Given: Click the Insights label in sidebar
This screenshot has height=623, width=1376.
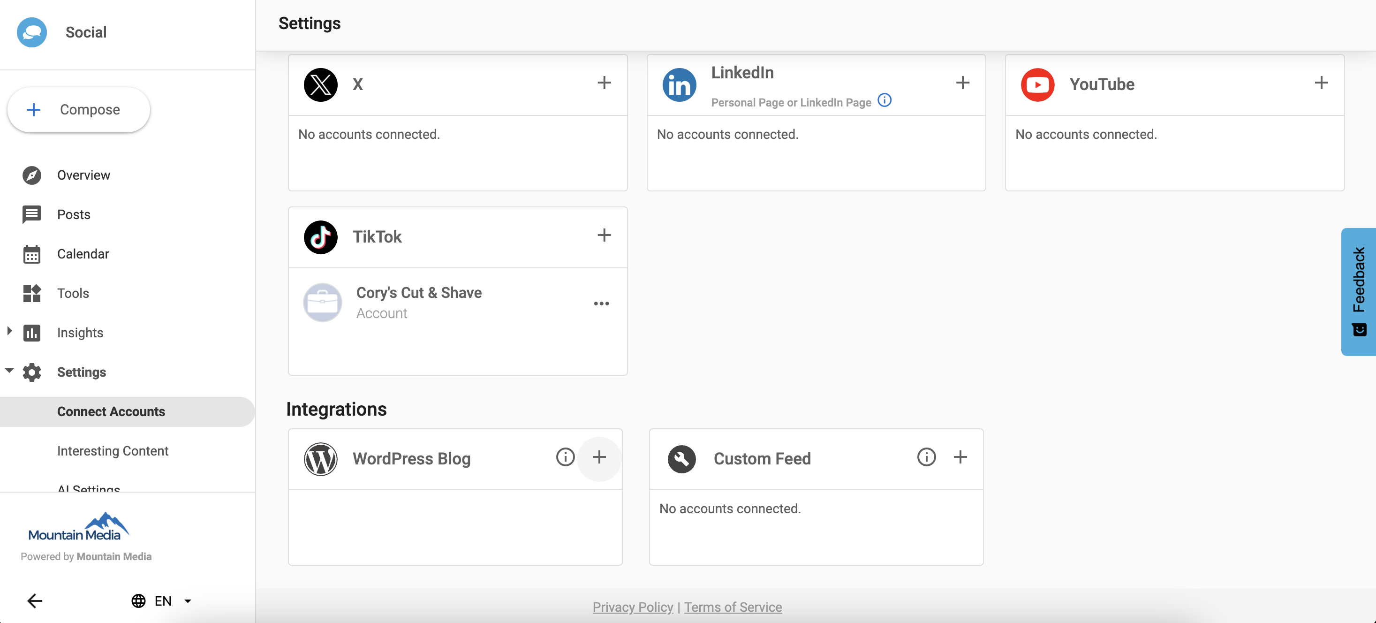Looking at the screenshot, I should point(80,333).
